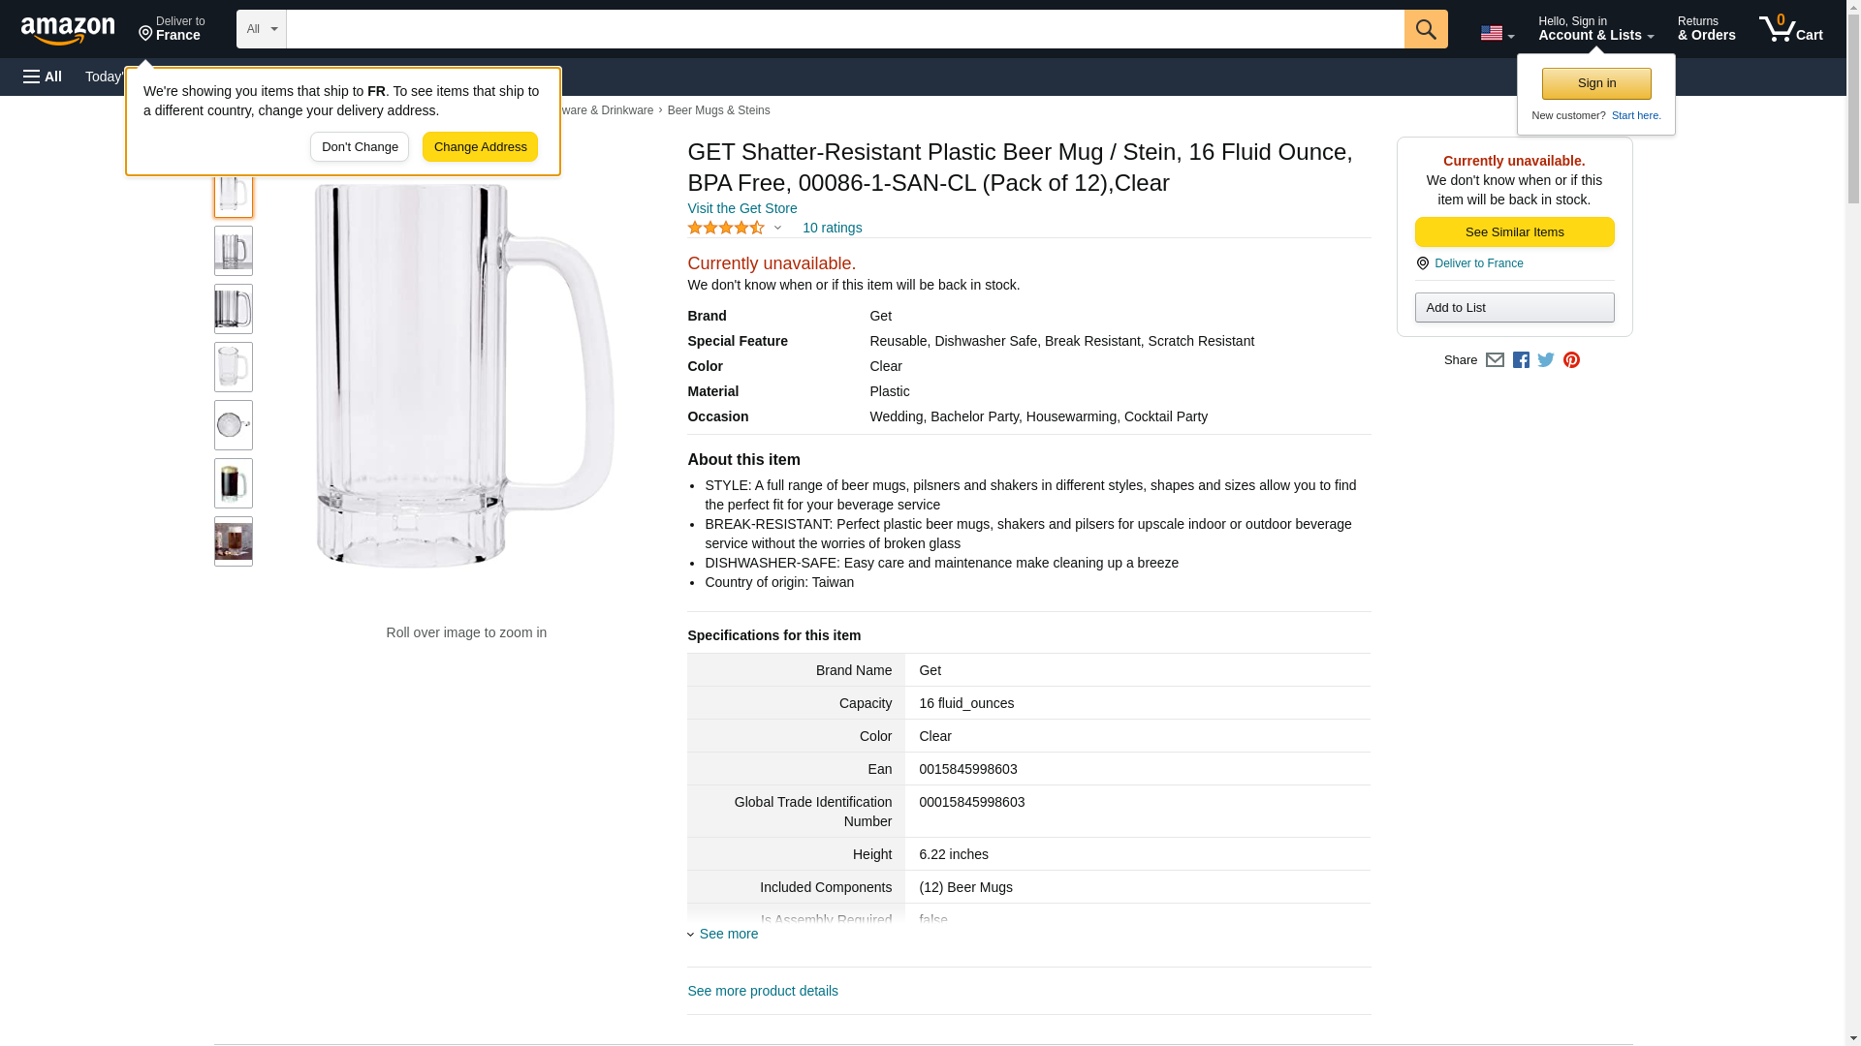Click See Similar Items button

click(x=1514, y=232)
